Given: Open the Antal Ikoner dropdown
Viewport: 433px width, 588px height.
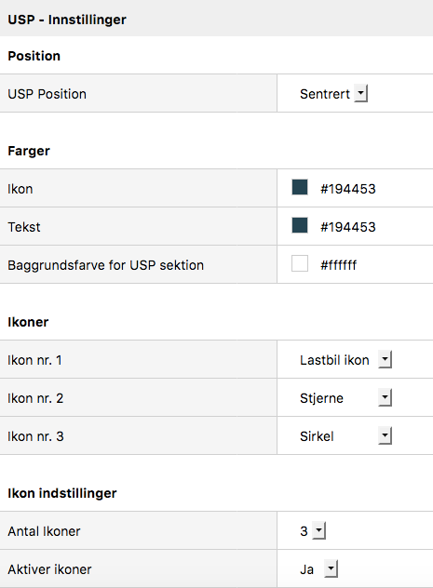Looking at the screenshot, I should tap(312, 531).
